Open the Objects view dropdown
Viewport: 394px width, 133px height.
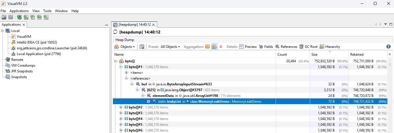(125, 46)
